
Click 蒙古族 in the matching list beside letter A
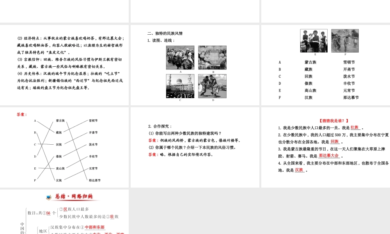pos(310,62)
